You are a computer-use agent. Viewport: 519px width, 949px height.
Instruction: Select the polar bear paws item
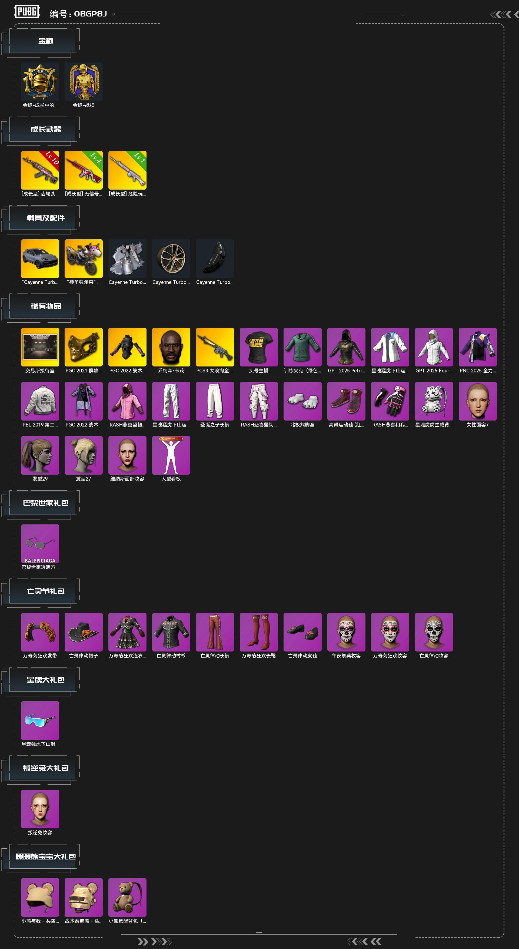click(x=302, y=401)
